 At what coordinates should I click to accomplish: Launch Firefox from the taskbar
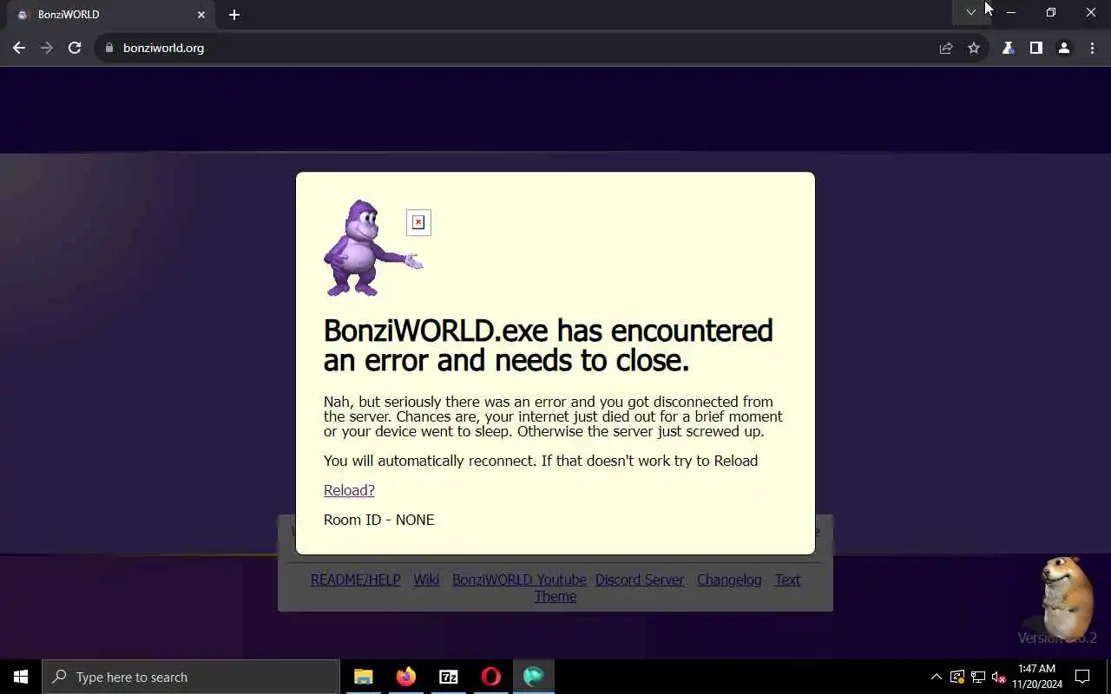pos(406,677)
